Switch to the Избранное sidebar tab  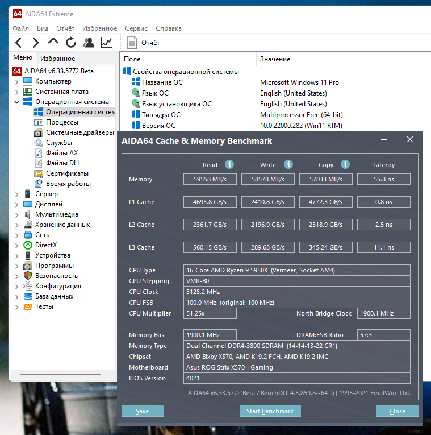[57, 58]
